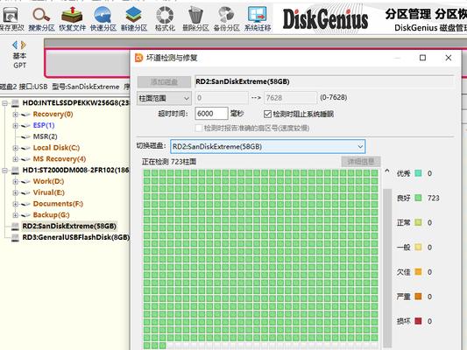Collapse the HD1 ST2000DM008 tree node

click(4, 171)
